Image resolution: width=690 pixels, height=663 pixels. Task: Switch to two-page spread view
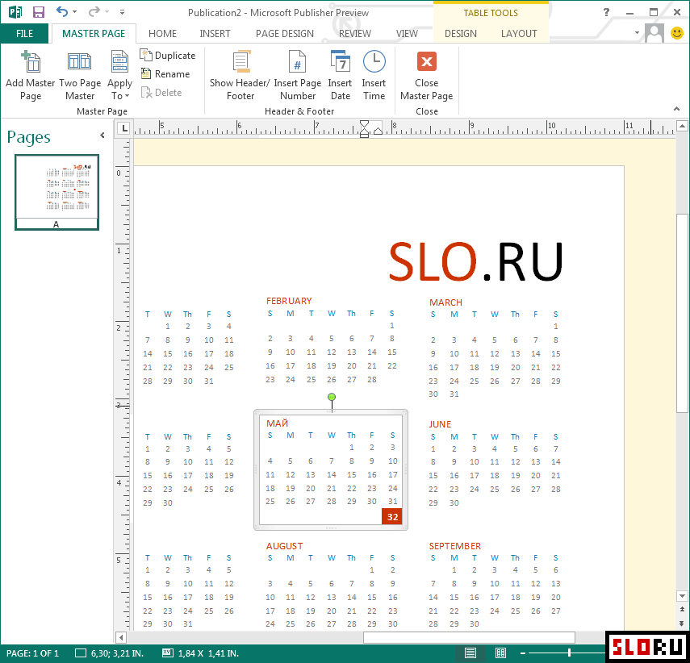click(x=501, y=653)
